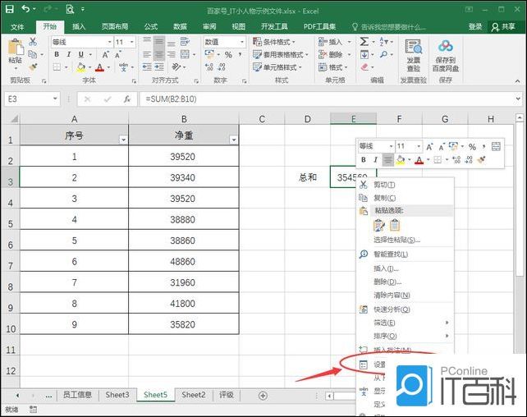Open the Sheet3 worksheet tab
Screen dimensions: 527x417
tap(117, 395)
